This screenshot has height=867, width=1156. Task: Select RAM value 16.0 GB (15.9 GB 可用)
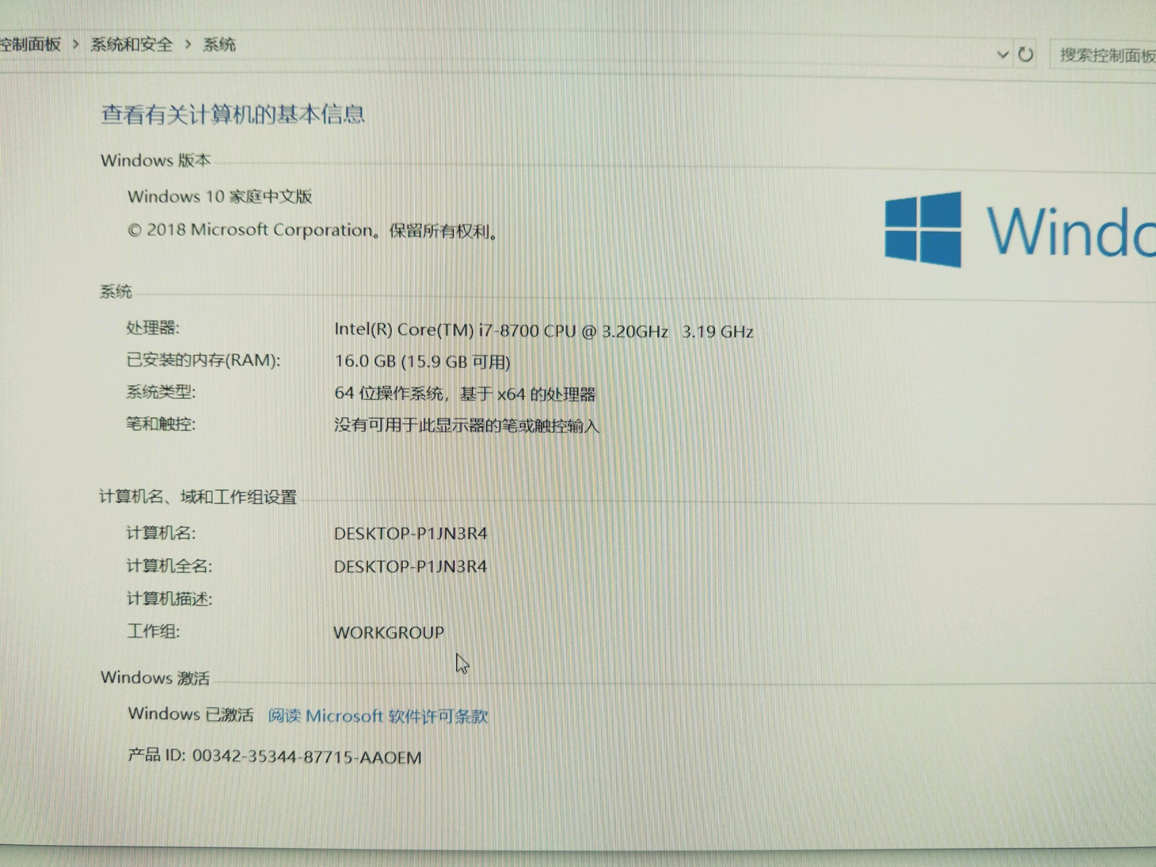[x=423, y=362]
